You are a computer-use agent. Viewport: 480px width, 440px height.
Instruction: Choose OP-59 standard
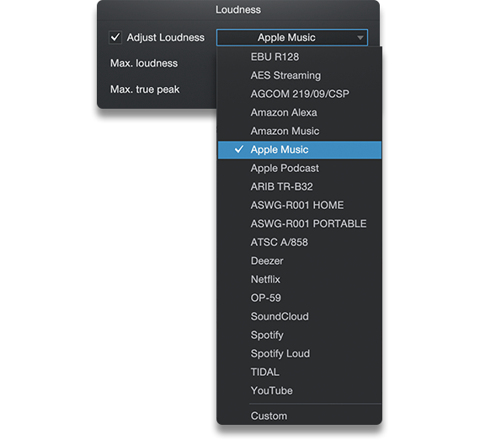coord(300,298)
